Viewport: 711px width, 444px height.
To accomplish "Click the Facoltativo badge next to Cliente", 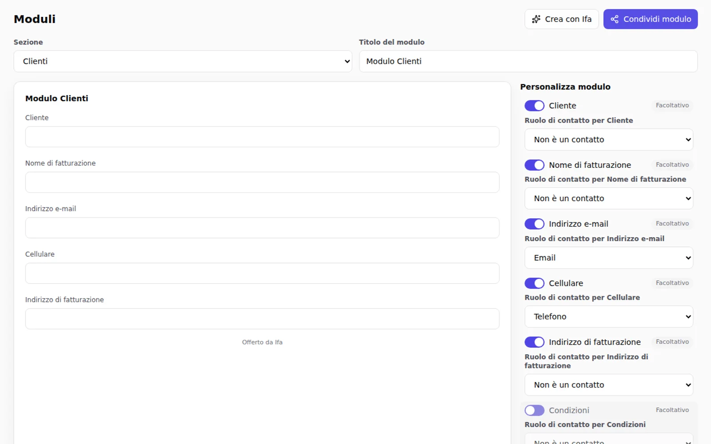I will [x=672, y=105].
